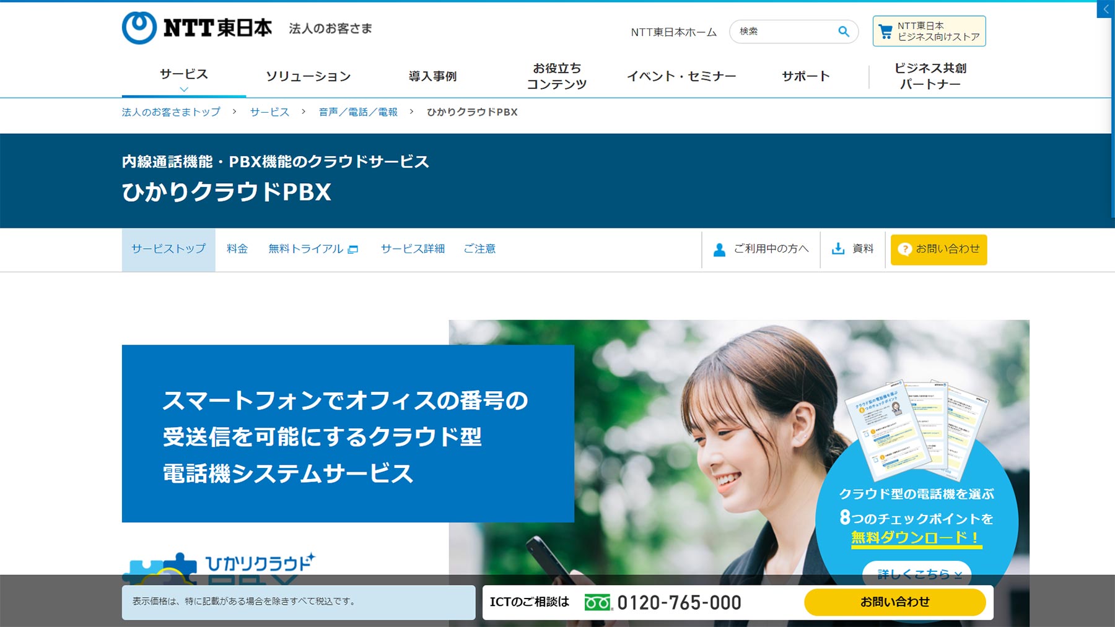The image size is (1115, 627).
Task: Click the question mark icon on お問い合わせ button
Action: pyautogui.click(x=904, y=249)
